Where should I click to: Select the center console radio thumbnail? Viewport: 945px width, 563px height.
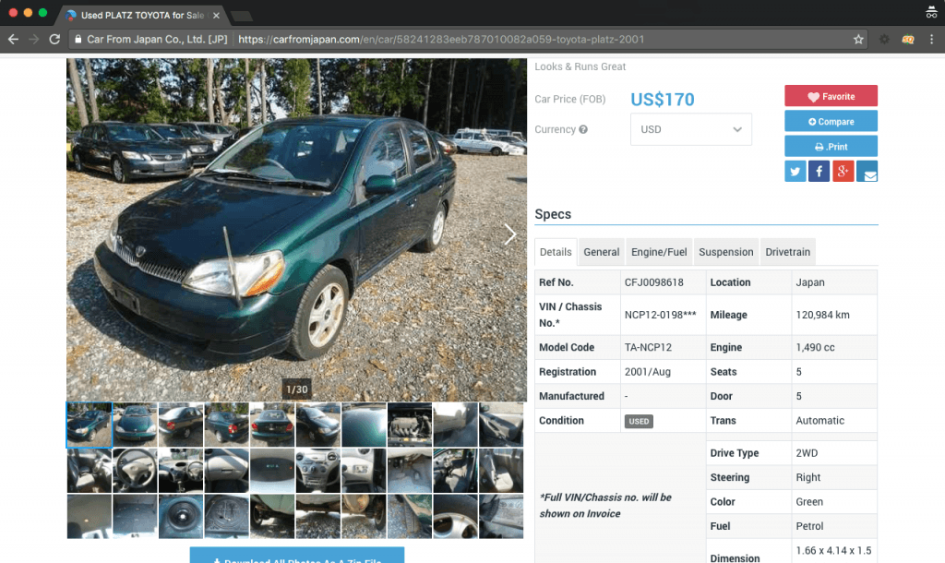click(318, 471)
